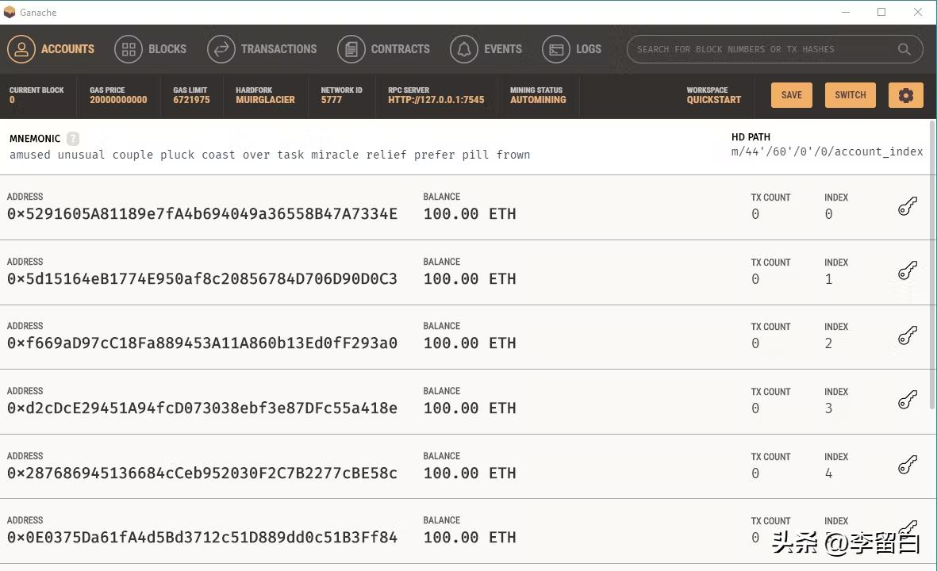Focus the block numbers or tx hashes search field
The height and width of the screenshot is (571, 937).
(x=762, y=49)
